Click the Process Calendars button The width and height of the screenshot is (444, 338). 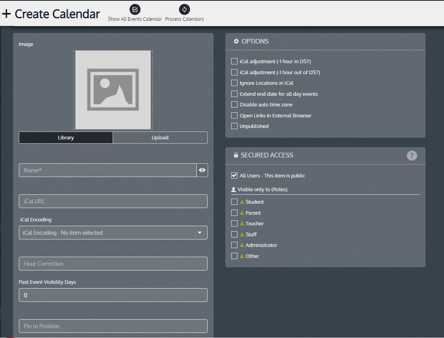184,9
